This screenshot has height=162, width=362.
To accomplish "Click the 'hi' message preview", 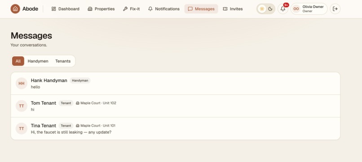I will click(32, 110).
